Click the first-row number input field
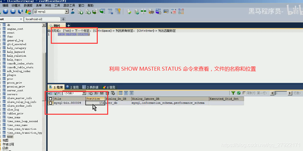The height and width of the screenshot is (151, 303). tap(281, 93)
